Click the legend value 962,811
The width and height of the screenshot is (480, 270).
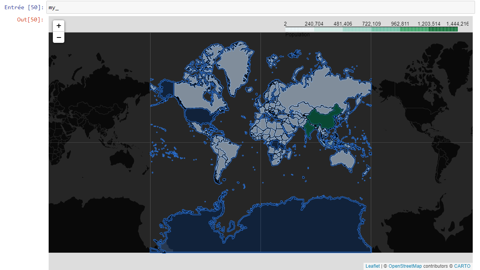coord(400,24)
